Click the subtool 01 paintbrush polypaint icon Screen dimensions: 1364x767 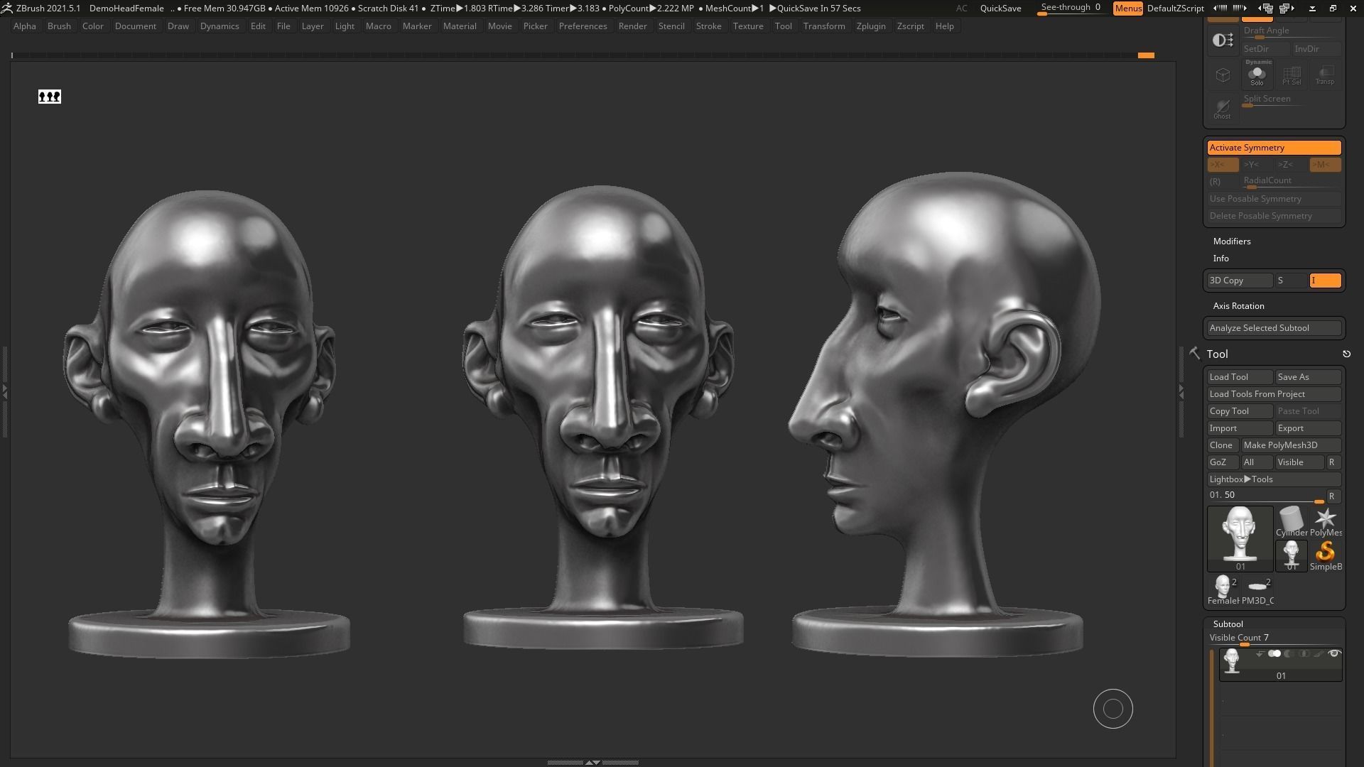point(1319,654)
